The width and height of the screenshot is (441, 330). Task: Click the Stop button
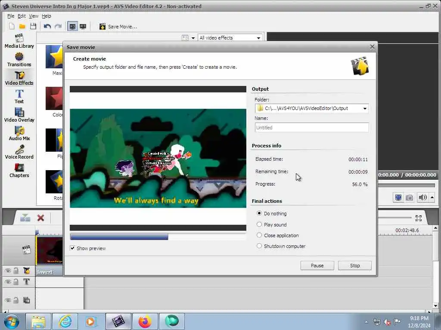click(355, 266)
